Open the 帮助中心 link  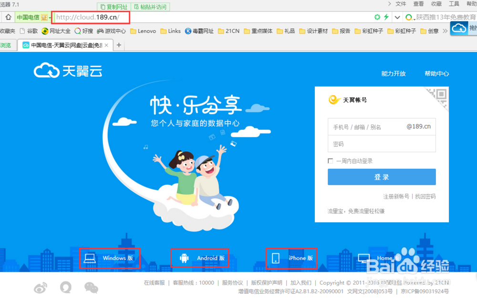click(436, 73)
